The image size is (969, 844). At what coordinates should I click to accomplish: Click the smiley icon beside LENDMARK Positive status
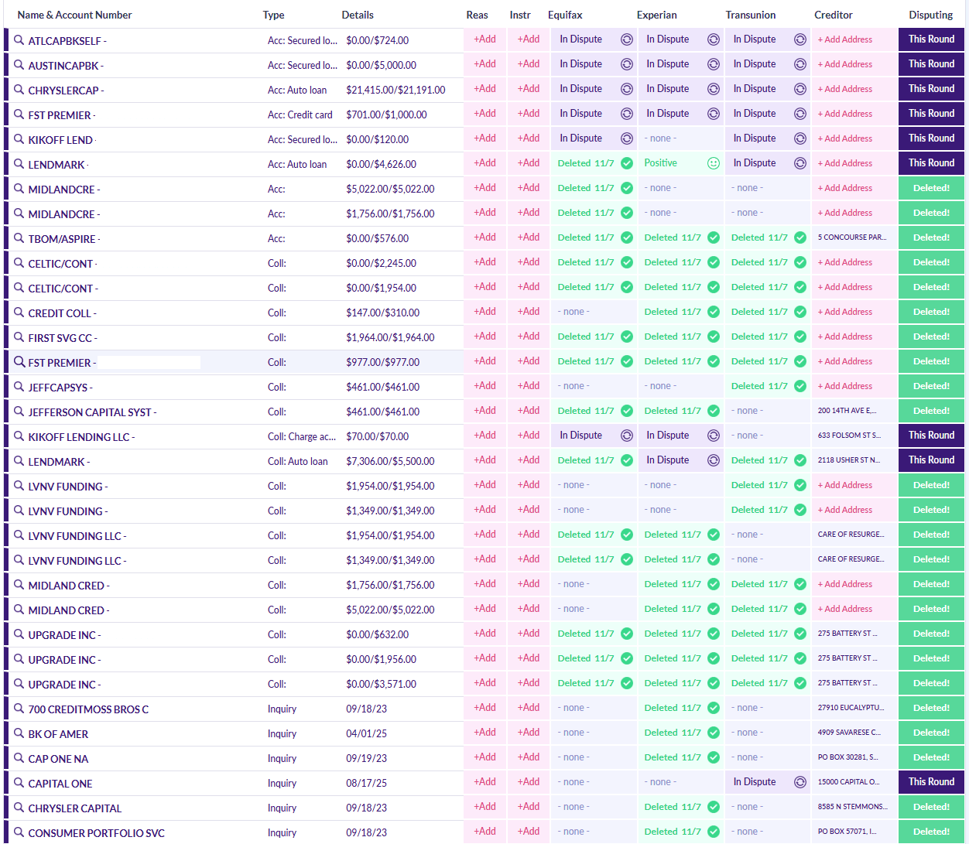(713, 163)
